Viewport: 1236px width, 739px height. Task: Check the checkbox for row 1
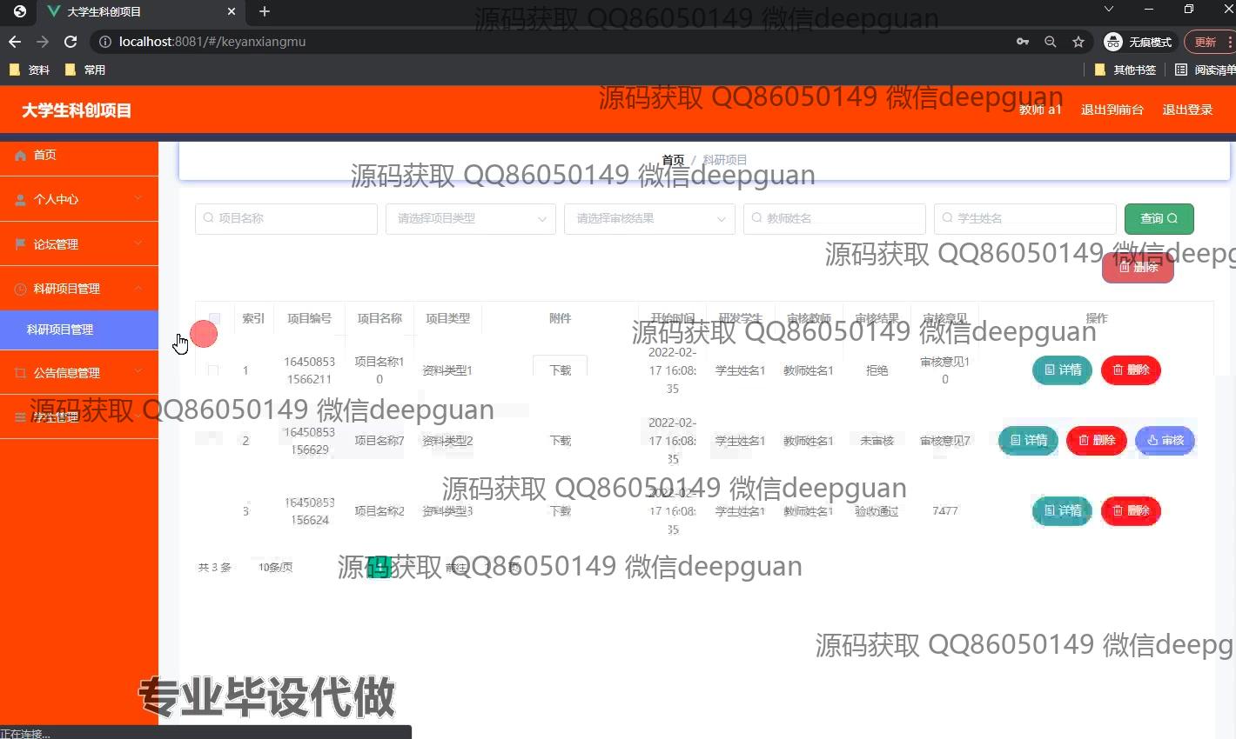[x=213, y=370]
